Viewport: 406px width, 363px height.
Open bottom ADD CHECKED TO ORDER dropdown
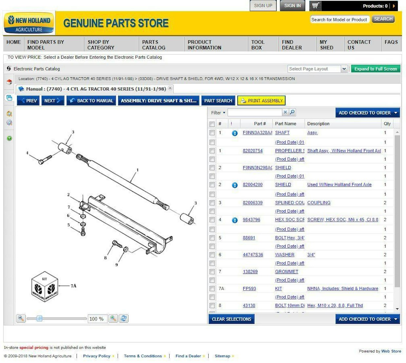(396, 319)
